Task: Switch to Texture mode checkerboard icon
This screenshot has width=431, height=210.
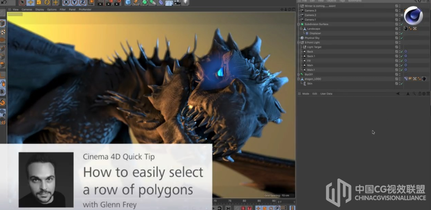Action: pos(3,32)
